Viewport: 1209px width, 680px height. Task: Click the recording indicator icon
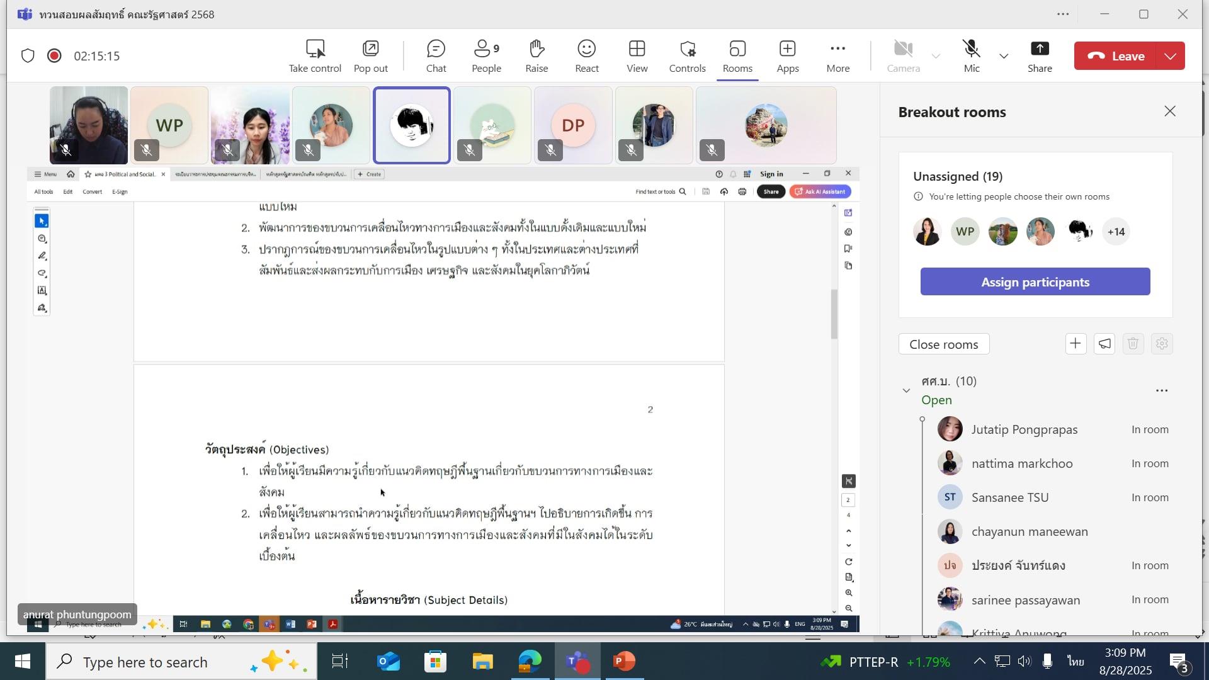(54, 56)
